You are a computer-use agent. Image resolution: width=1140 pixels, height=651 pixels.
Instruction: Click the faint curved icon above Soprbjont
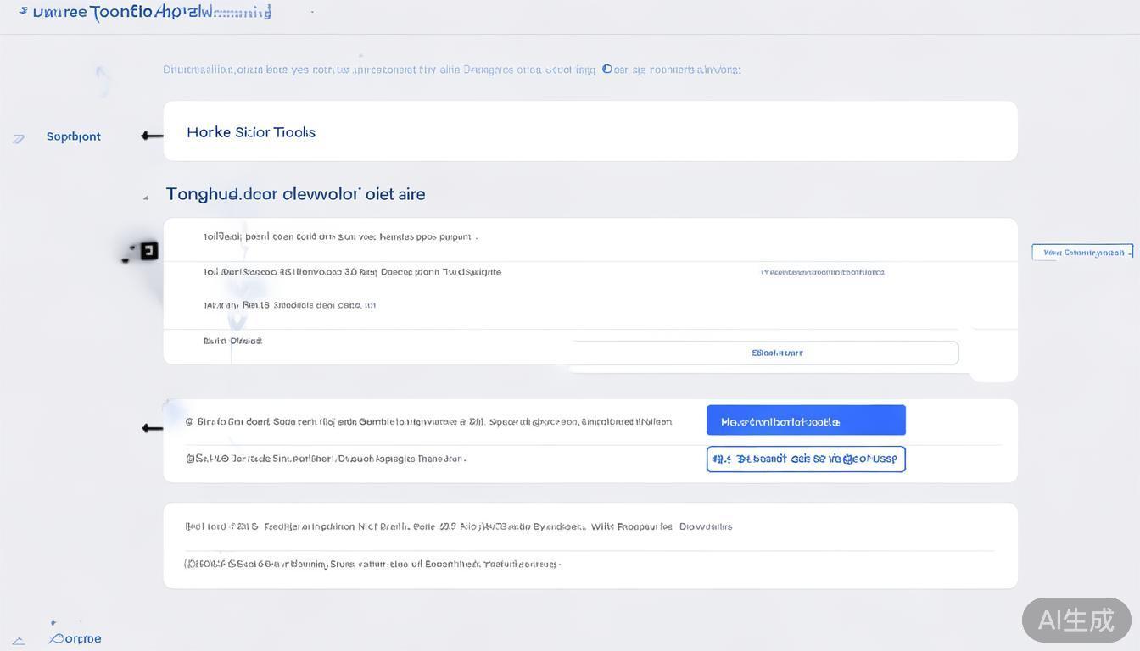pyautogui.click(x=103, y=81)
